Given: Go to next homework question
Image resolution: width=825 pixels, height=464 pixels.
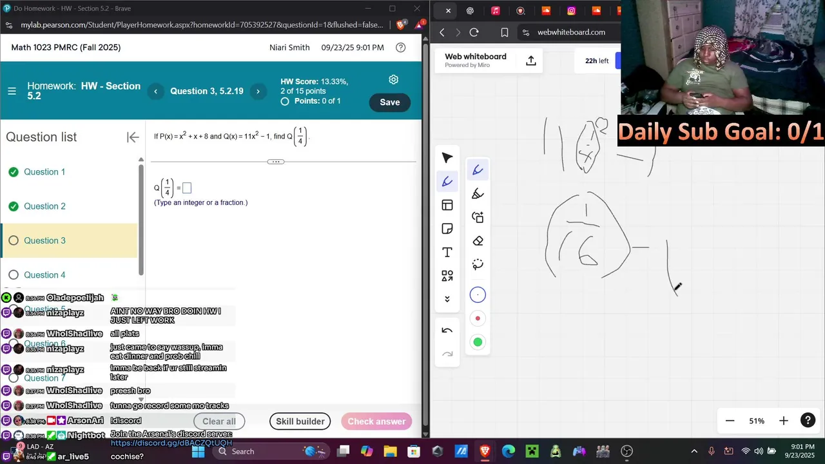Looking at the screenshot, I should [x=258, y=92].
